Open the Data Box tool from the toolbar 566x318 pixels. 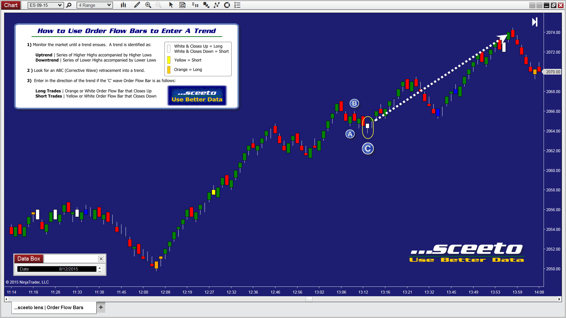(182, 5)
